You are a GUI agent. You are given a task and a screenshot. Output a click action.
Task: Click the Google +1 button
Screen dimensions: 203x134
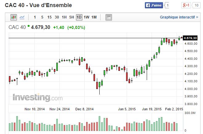click(x=186, y=5)
